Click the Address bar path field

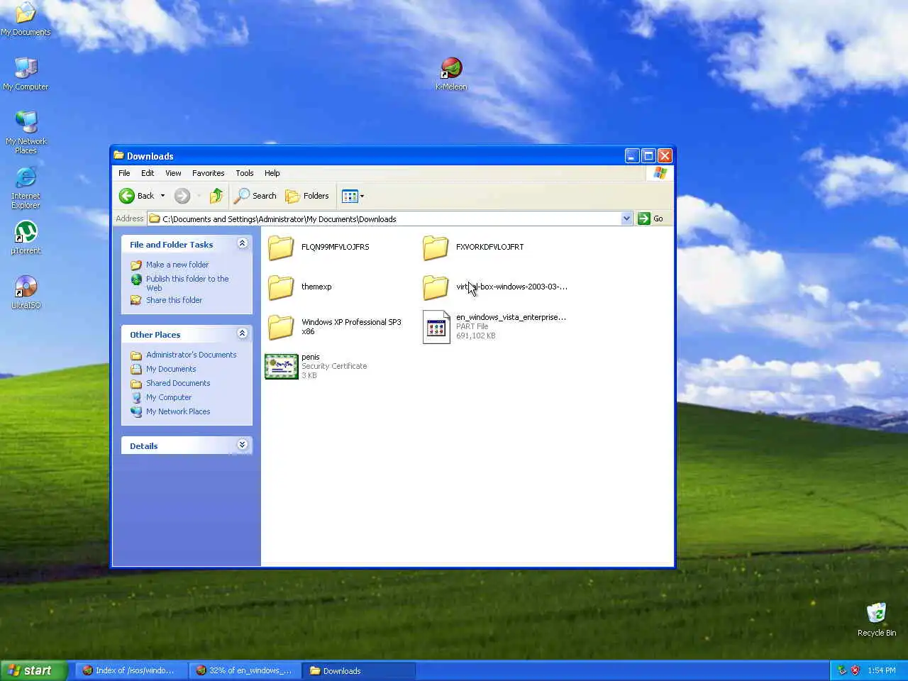384,218
